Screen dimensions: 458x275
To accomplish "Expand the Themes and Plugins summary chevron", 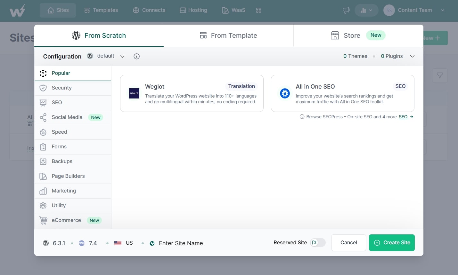I will 412,56.
